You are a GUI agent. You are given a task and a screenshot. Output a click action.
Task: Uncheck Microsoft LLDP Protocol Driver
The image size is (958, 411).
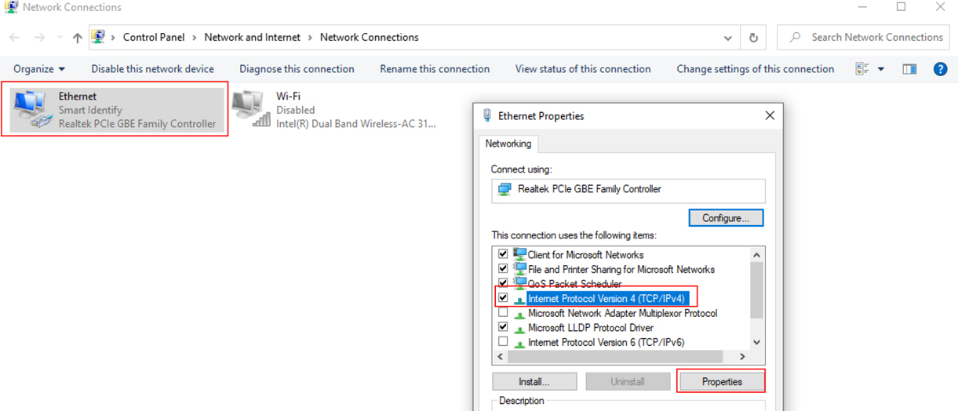(x=503, y=327)
